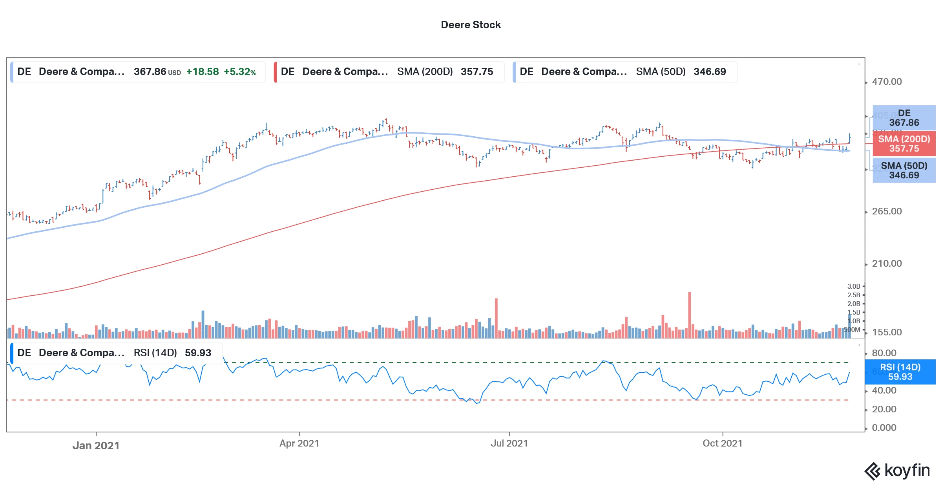Click the Oct 2021 date axis label
This screenshot has width=942, height=487.
pyautogui.click(x=723, y=443)
